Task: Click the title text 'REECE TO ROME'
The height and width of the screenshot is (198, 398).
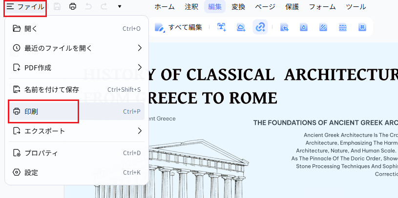Action: 213,98
